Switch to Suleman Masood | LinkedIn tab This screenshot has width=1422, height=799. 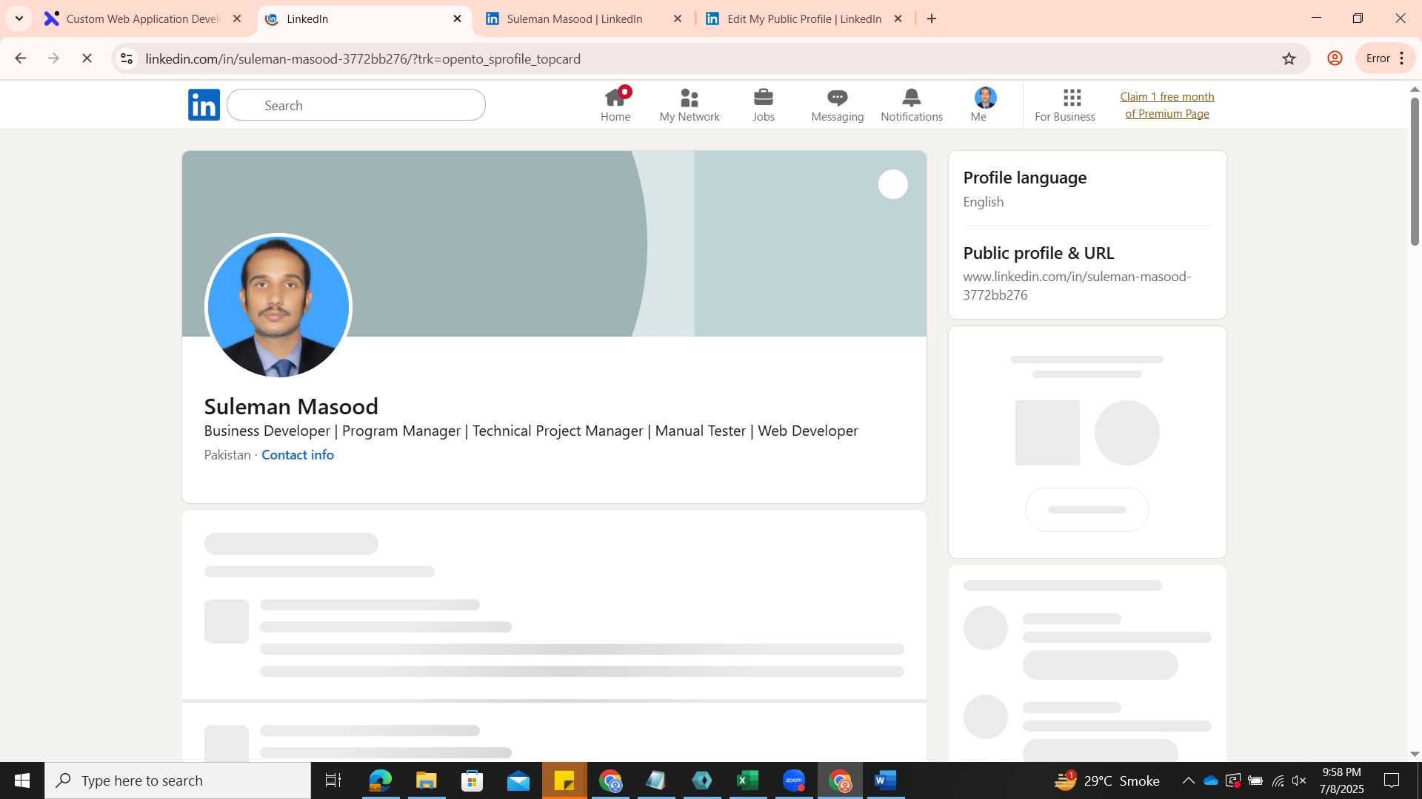(574, 18)
